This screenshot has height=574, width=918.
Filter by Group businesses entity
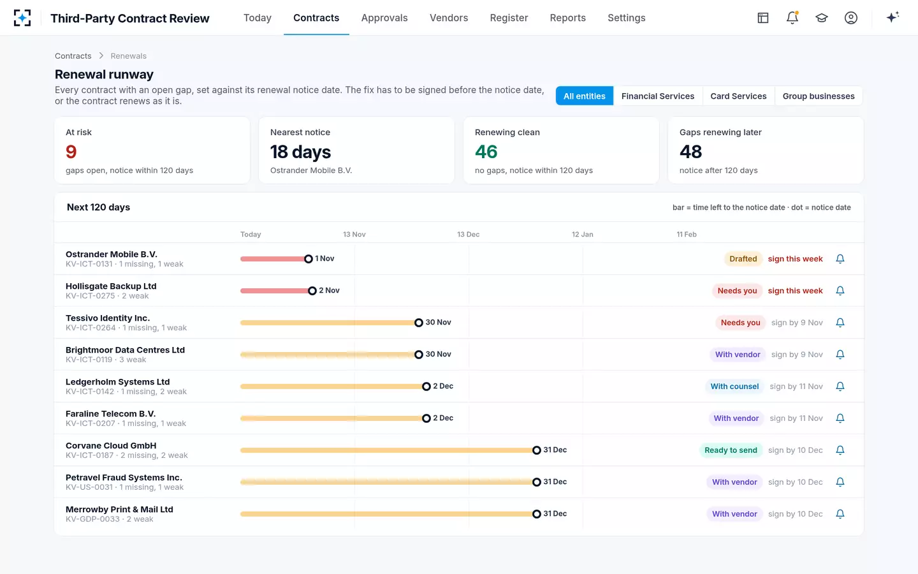click(819, 96)
